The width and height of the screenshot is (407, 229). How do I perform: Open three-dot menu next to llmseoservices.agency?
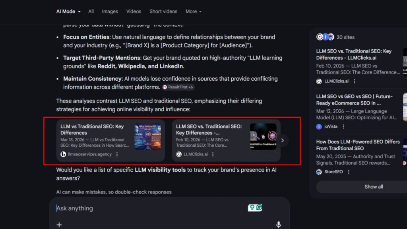pos(117,154)
